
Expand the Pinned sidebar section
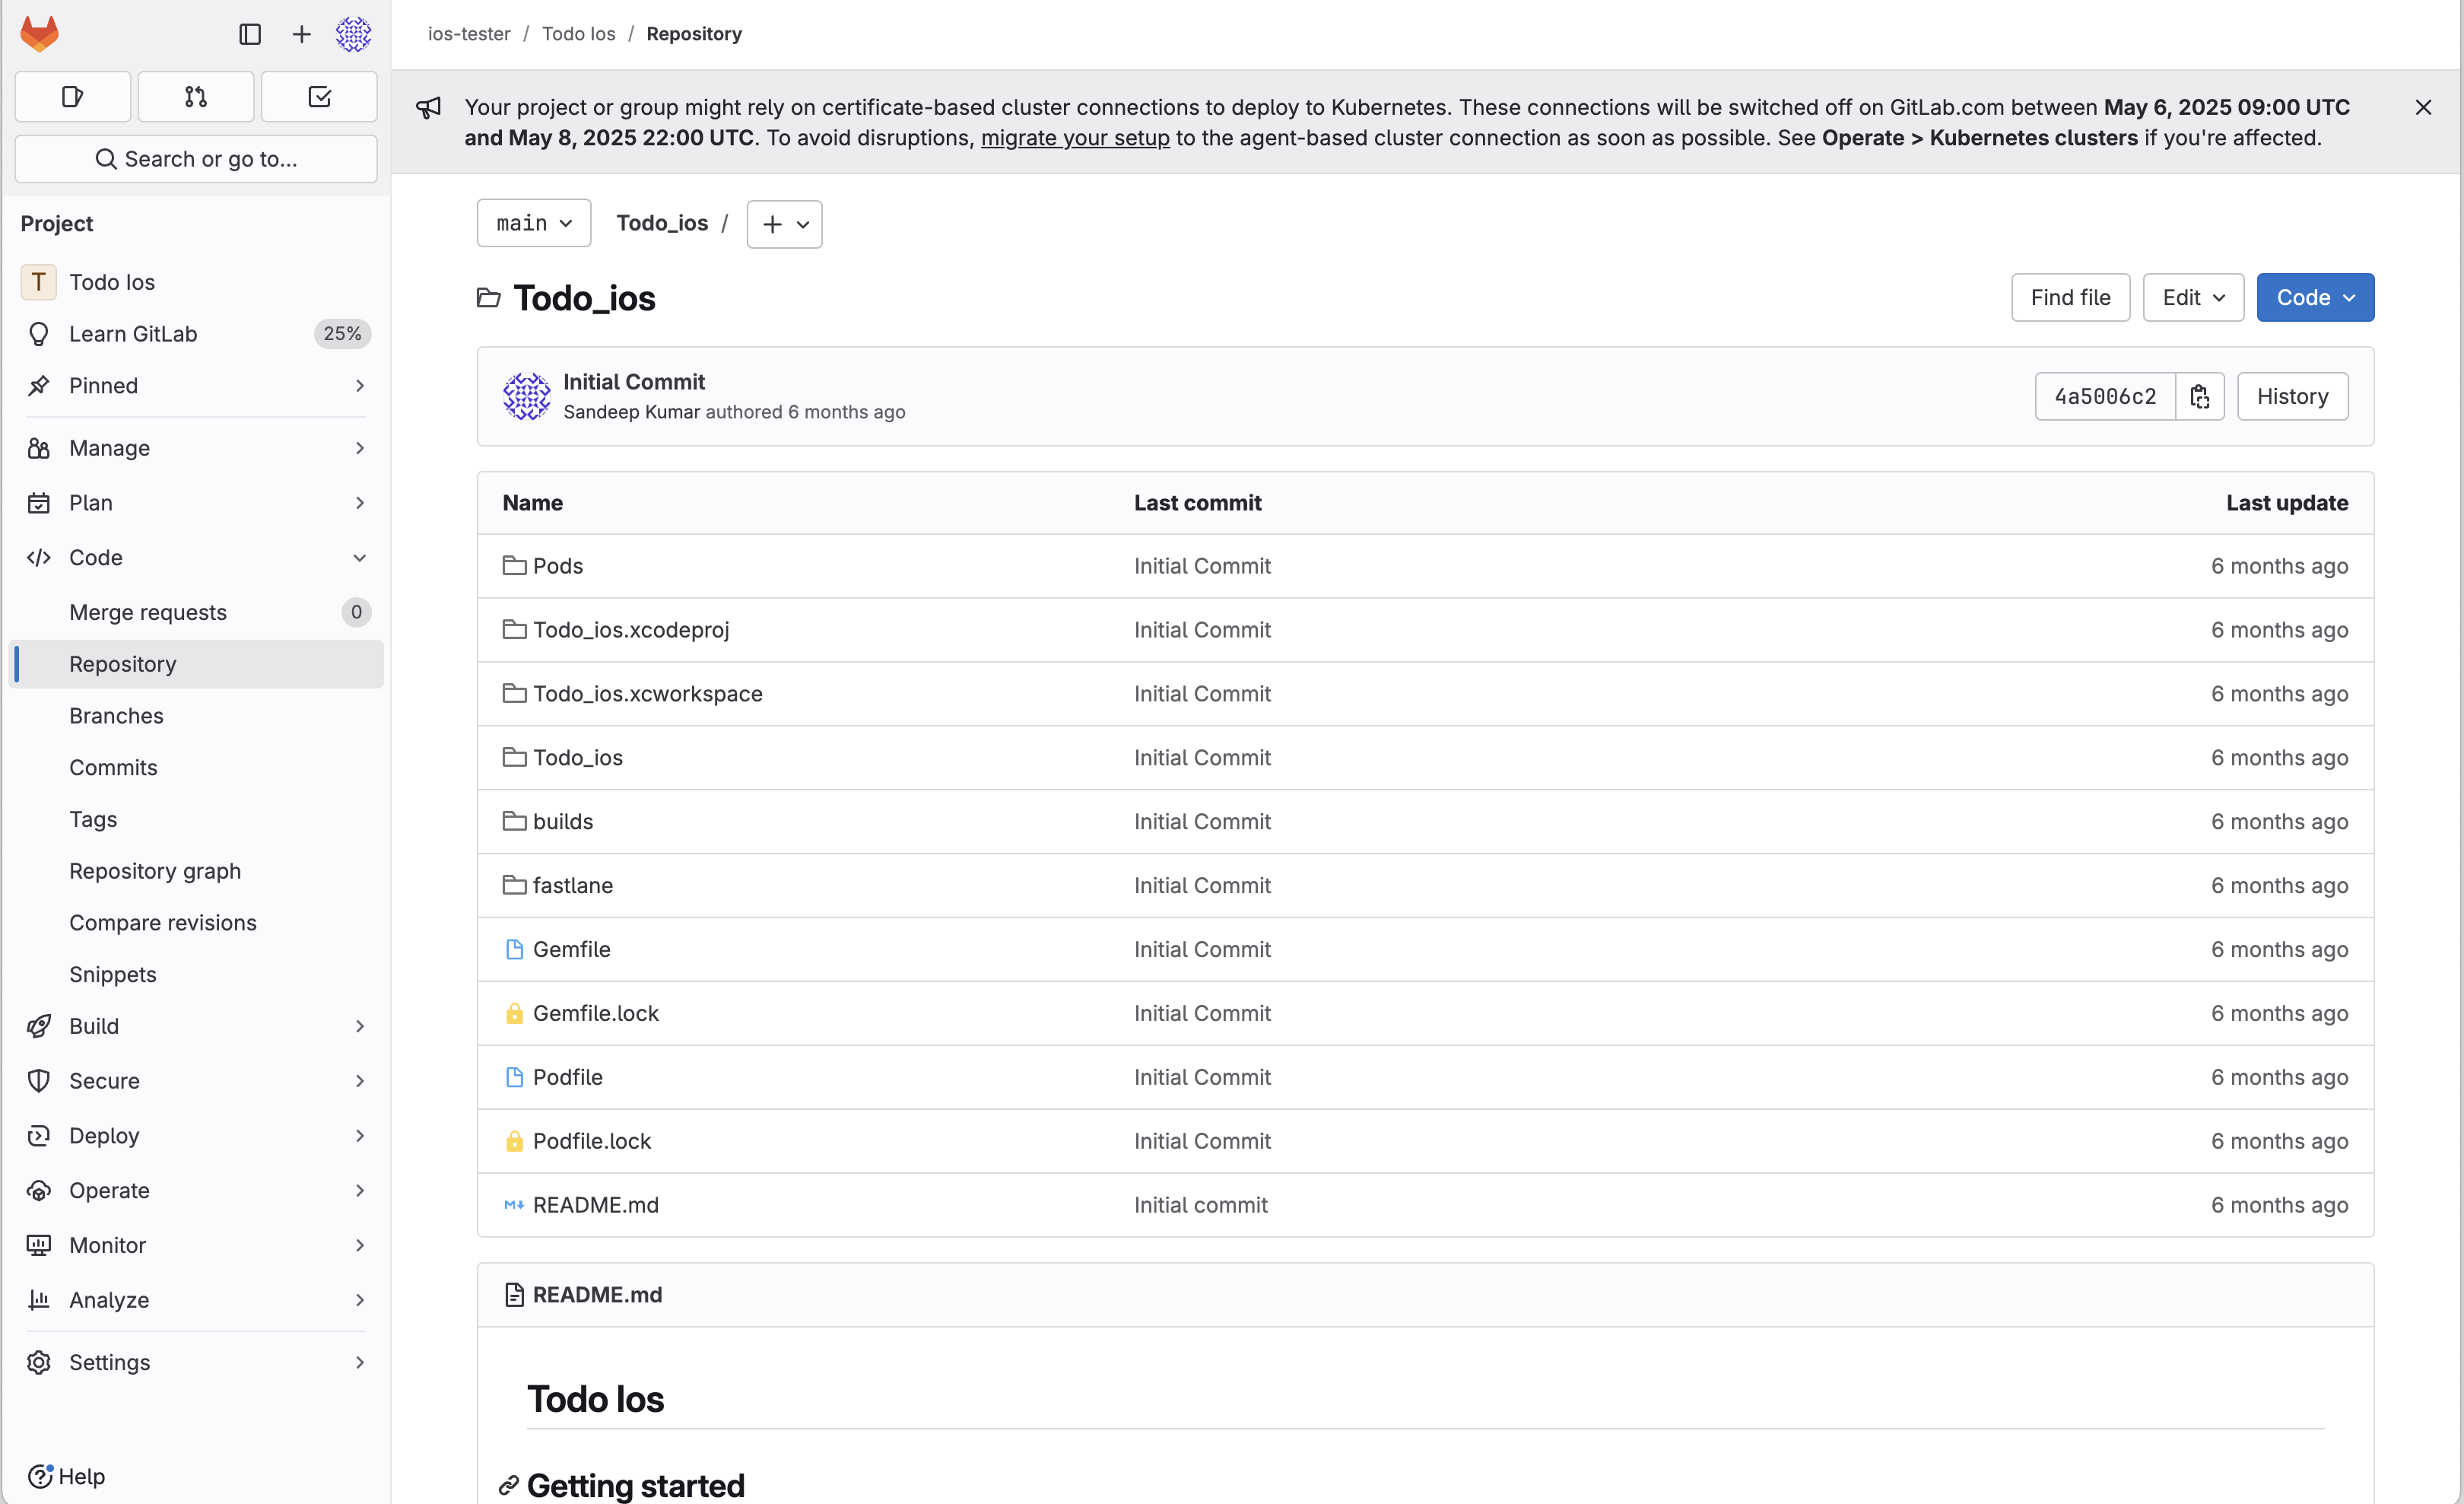click(196, 385)
